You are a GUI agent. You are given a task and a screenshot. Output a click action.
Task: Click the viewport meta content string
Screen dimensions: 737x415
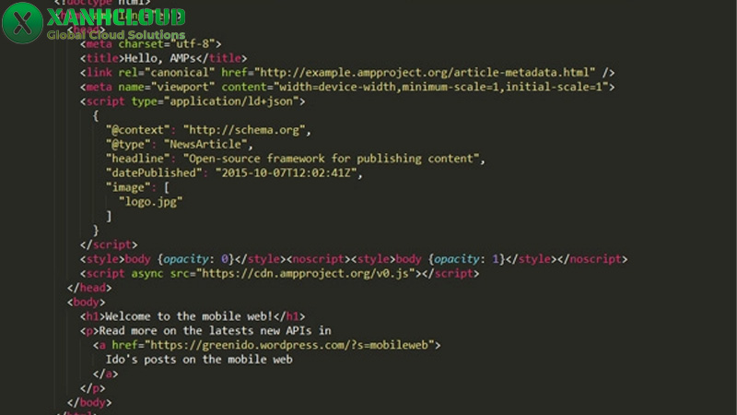tap(441, 87)
